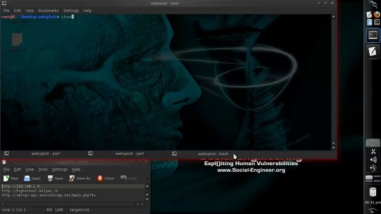
Task: Open the targets.txt desktop file icon
Action: 17,43
